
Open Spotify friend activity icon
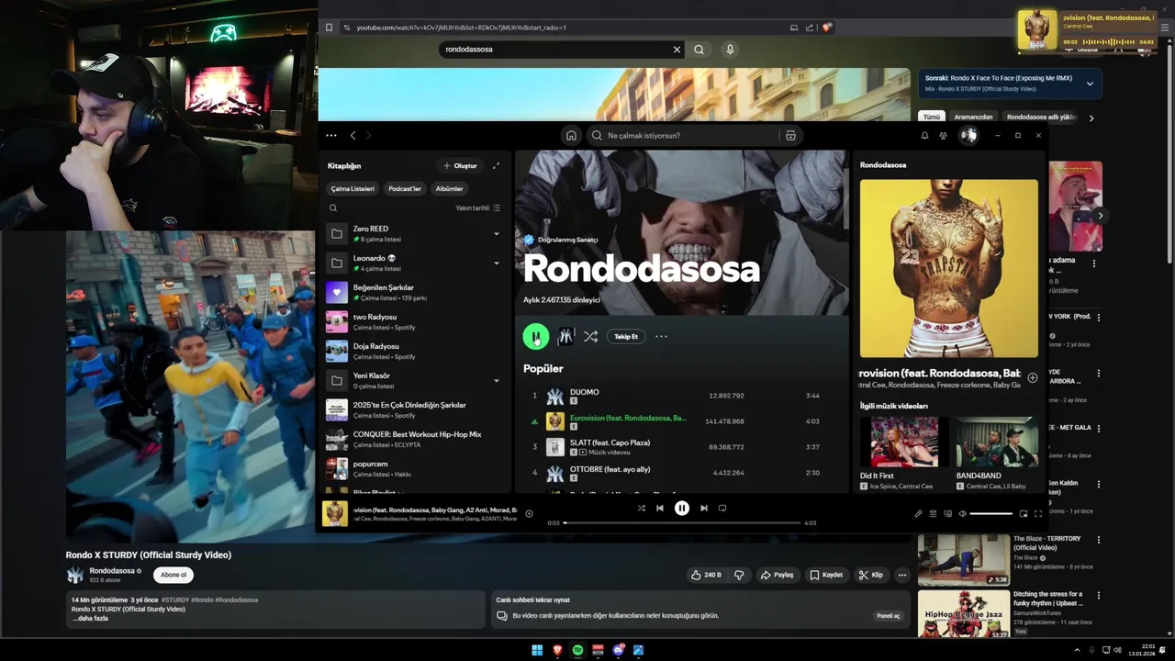(943, 136)
